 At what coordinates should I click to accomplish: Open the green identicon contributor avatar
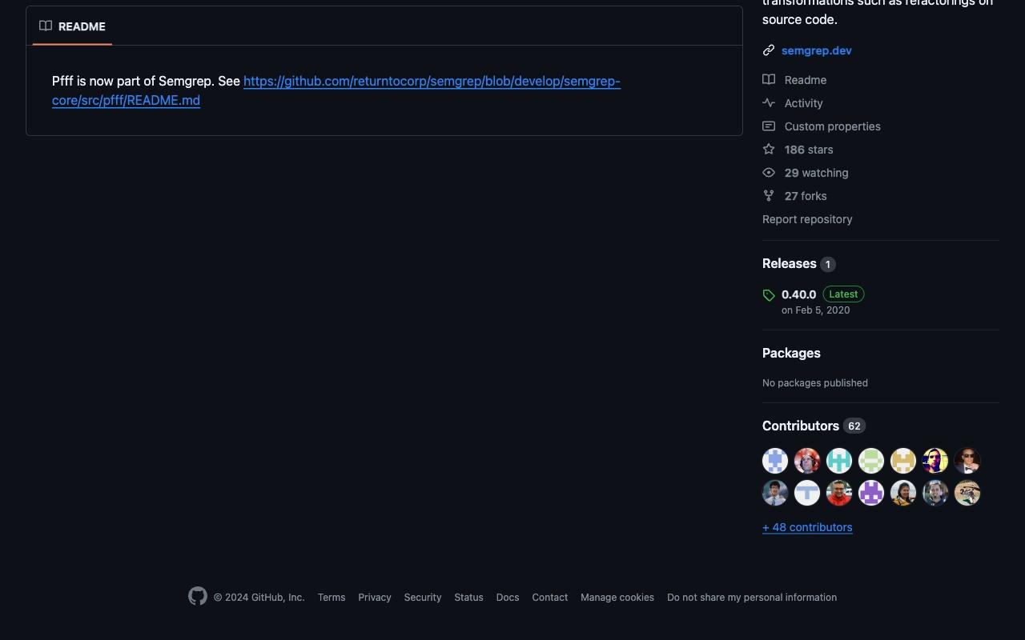(871, 461)
